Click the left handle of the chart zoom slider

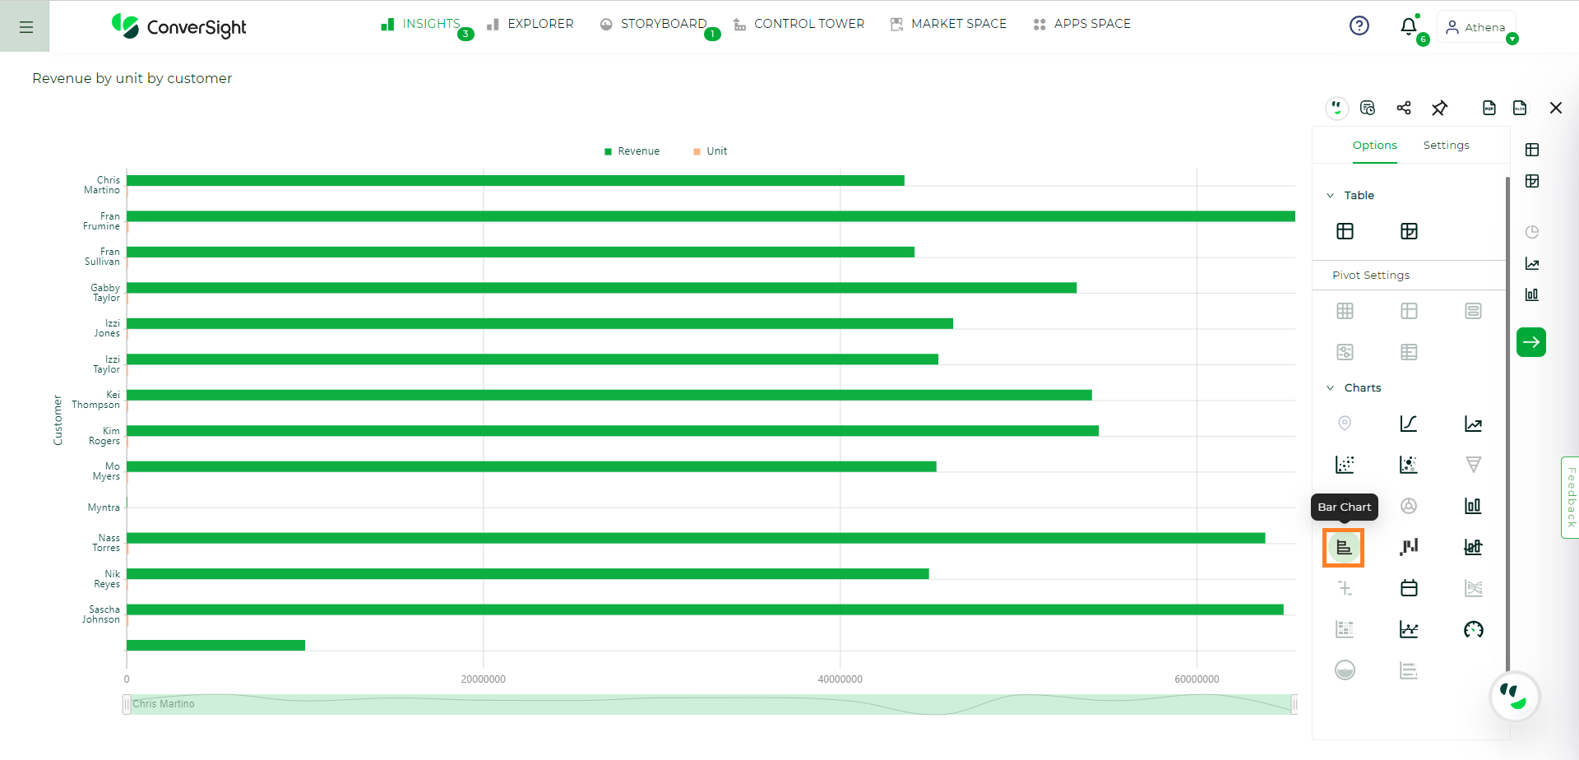click(x=127, y=704)
